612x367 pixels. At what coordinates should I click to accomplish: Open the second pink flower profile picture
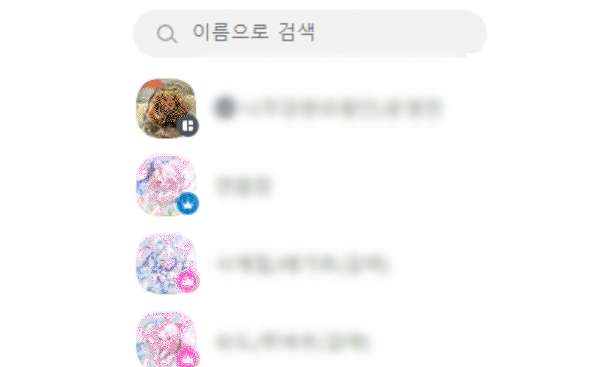click(x=166, y=185)
